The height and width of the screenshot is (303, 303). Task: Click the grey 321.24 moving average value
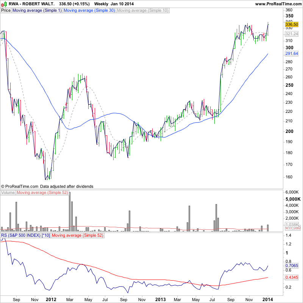click(292, 34)
